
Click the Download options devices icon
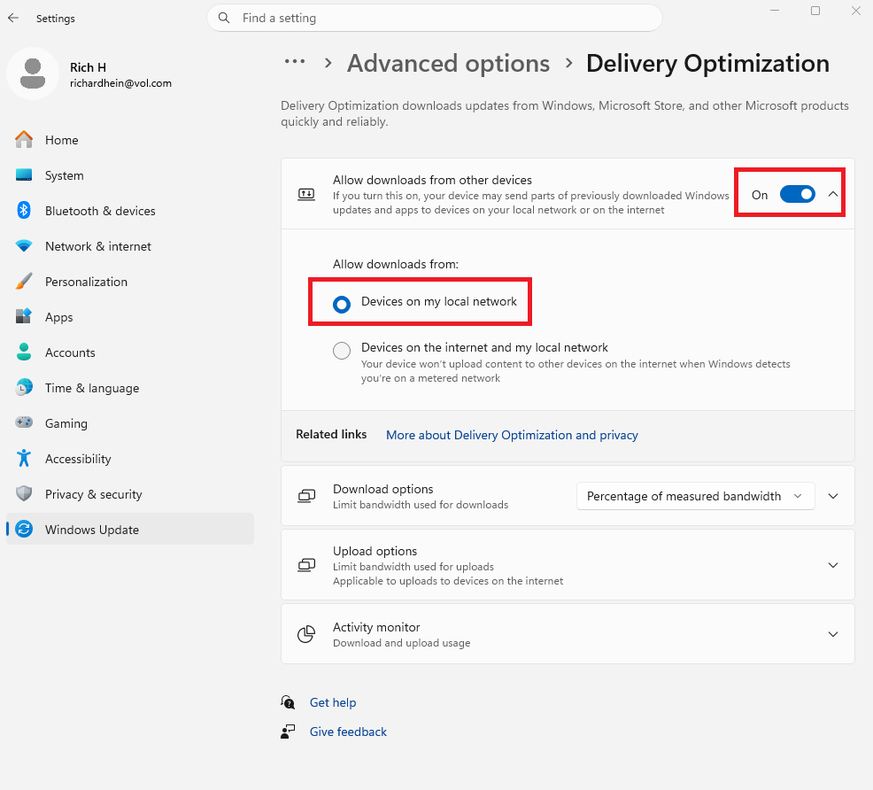pyautogui.click(x=306, y=496)
